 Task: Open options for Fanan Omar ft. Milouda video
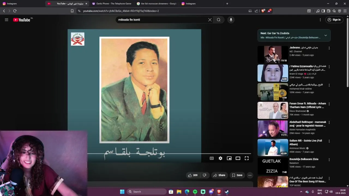click(329, 104)
